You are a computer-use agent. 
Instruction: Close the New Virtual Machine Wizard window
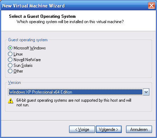point(151,5)
